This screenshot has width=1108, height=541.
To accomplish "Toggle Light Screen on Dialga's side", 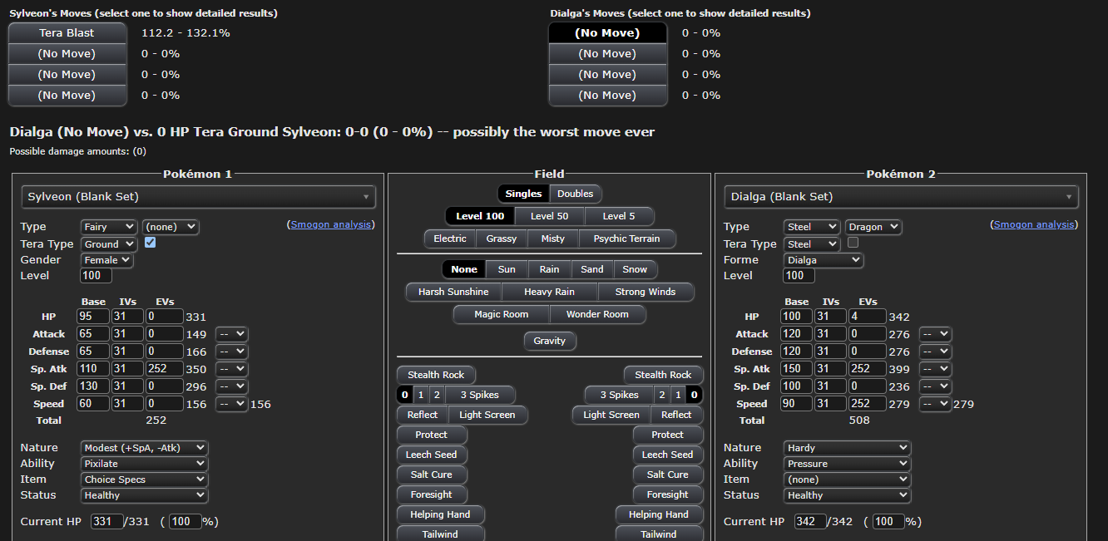I will [x=611, y=415].
